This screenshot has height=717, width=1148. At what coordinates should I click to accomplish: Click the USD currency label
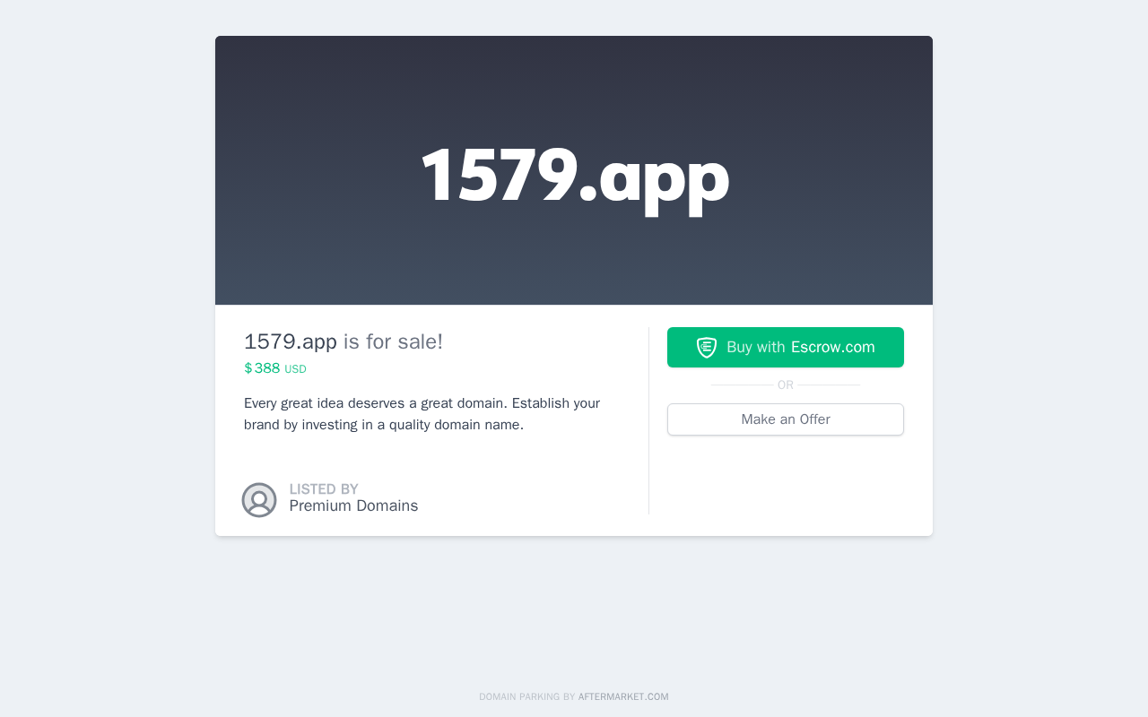click(x=295, y=369)
